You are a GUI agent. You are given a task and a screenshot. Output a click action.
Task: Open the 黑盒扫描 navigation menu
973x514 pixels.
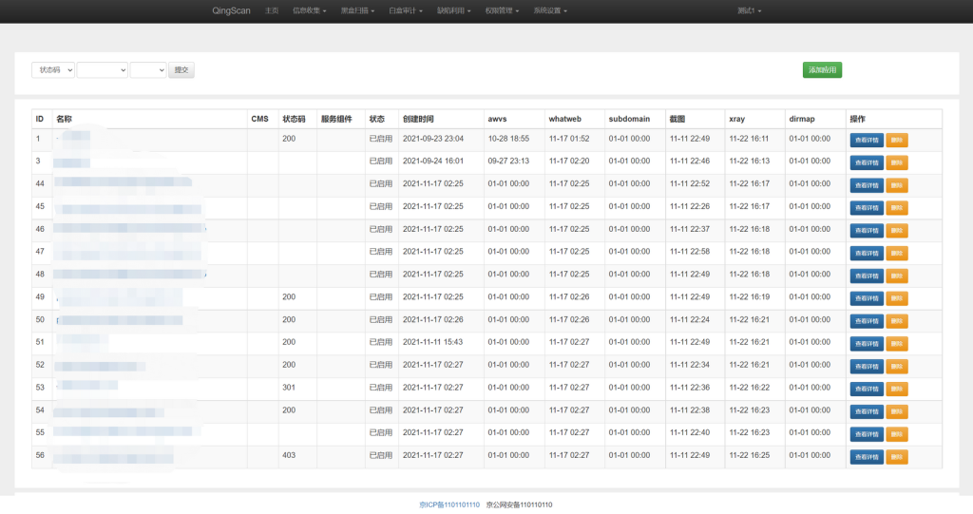coord(357,10)
